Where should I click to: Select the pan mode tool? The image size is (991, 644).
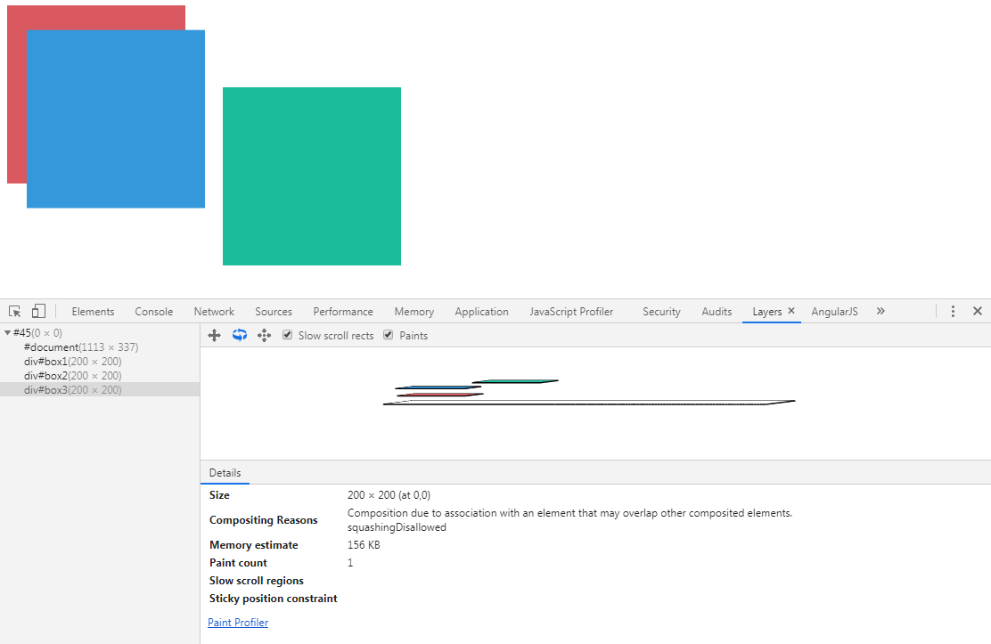[x=214, y=336]
